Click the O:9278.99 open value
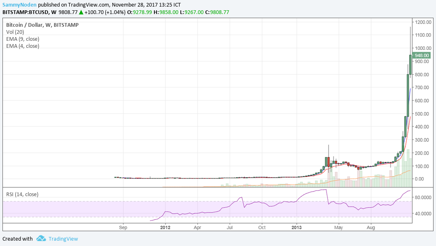 (x=140, y=12)
